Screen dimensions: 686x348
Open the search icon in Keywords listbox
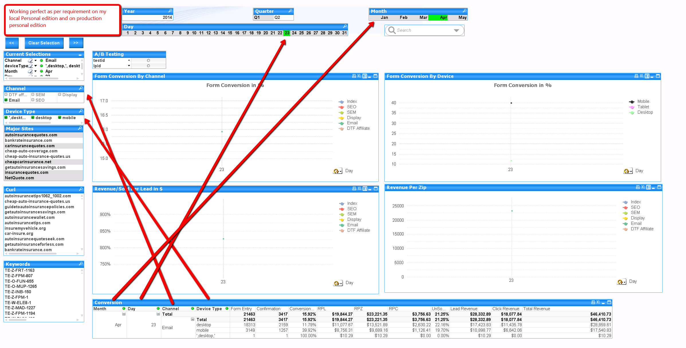[81, 264]
